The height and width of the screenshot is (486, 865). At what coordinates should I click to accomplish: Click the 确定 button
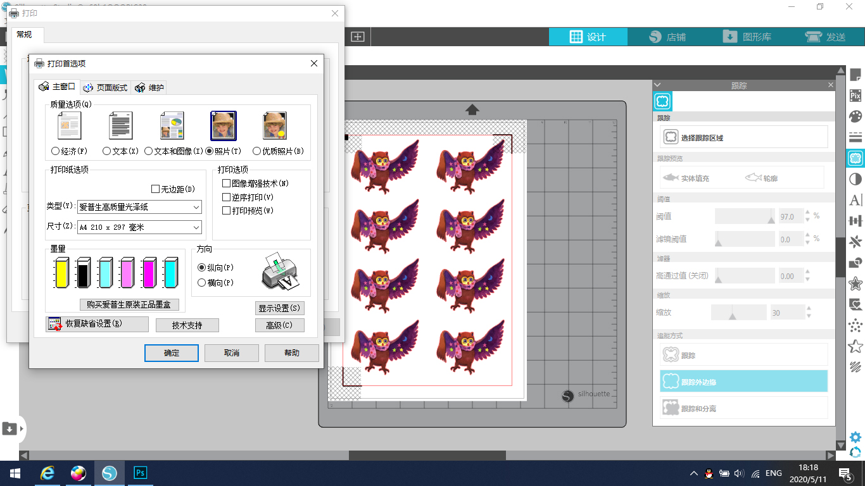tap(172, 352)
